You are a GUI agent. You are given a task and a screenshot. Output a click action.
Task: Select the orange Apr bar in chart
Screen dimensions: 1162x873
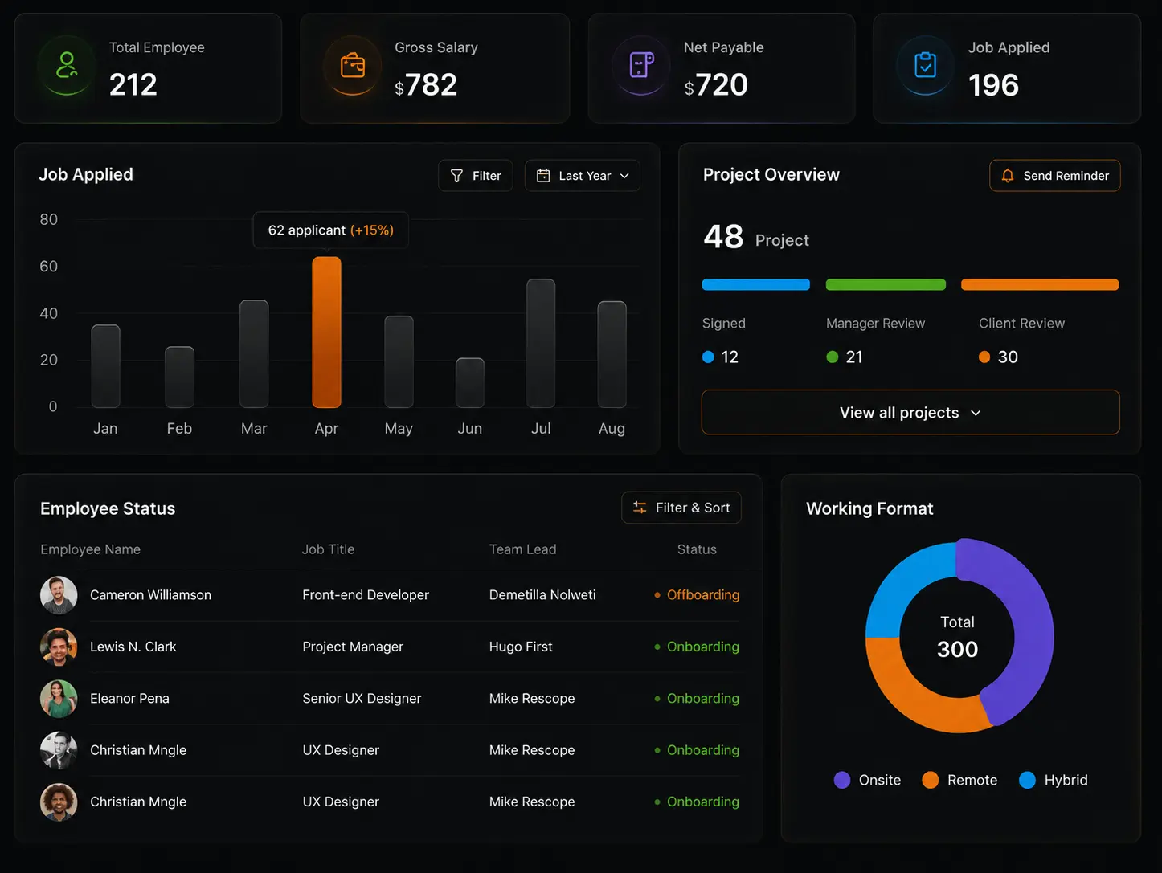[x=326, y=332]
